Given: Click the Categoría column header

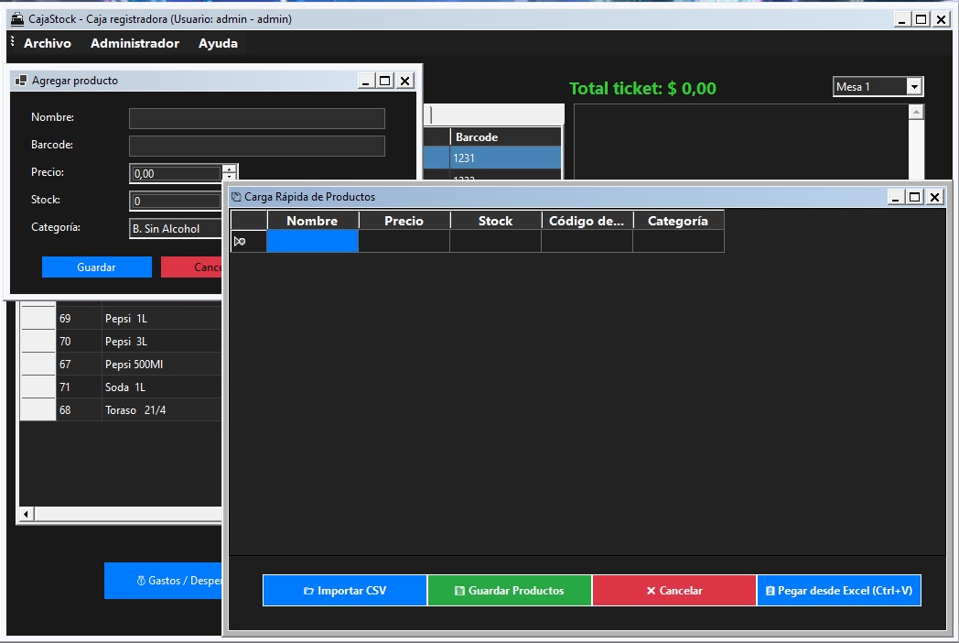Looking at the screenshot, I should pos(677,221).
